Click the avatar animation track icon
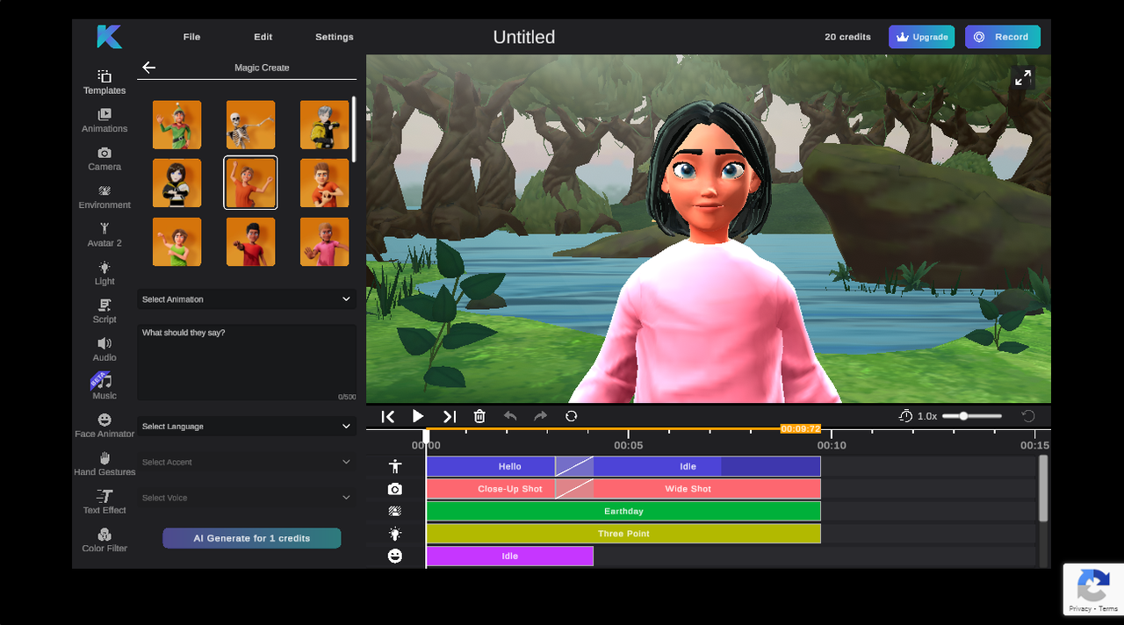 point(395,466)
